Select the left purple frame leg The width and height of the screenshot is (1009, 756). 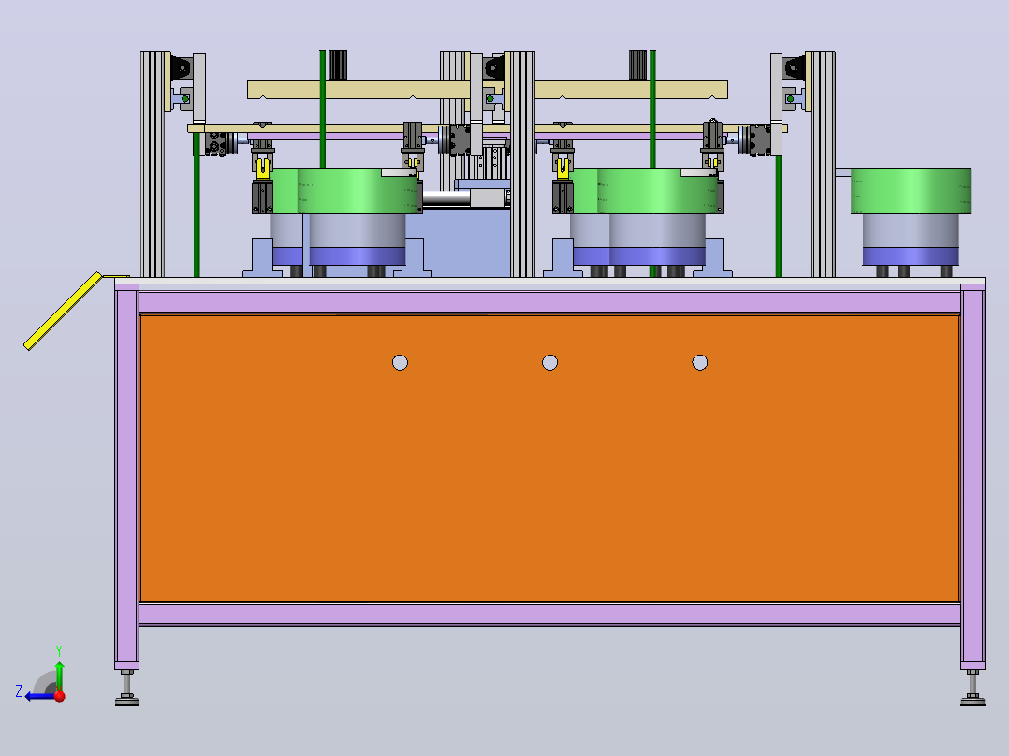pyautogui.click(x=126, y=476)
